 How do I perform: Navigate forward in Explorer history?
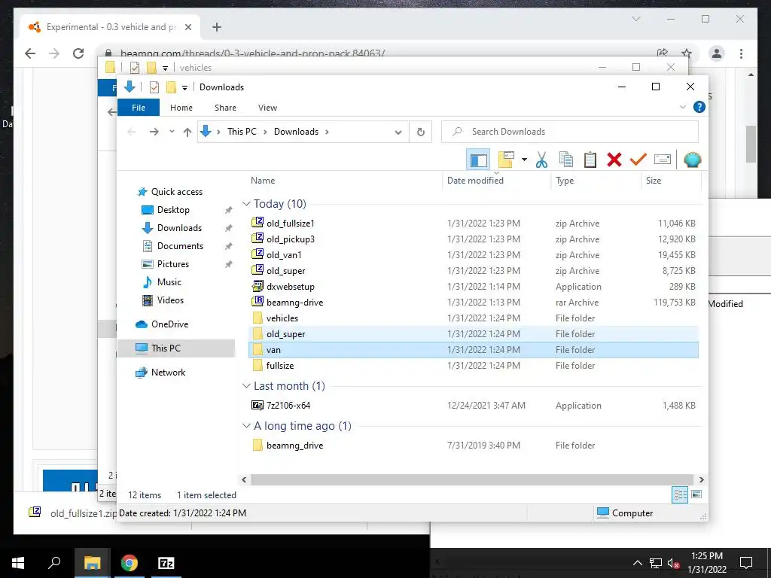pyautogui.click(x=154, y=132)
